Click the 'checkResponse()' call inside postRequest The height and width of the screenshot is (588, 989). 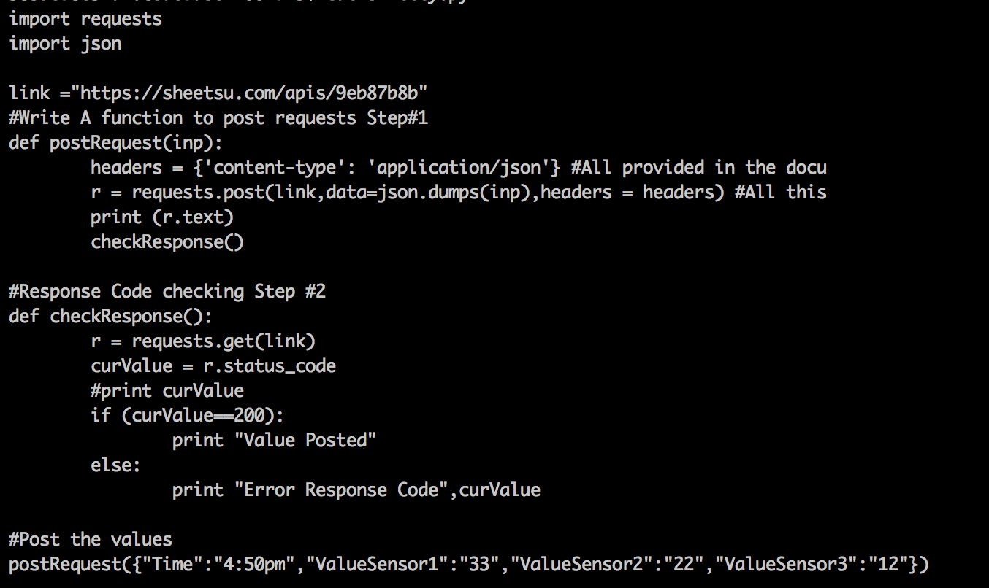coord(167,242)
